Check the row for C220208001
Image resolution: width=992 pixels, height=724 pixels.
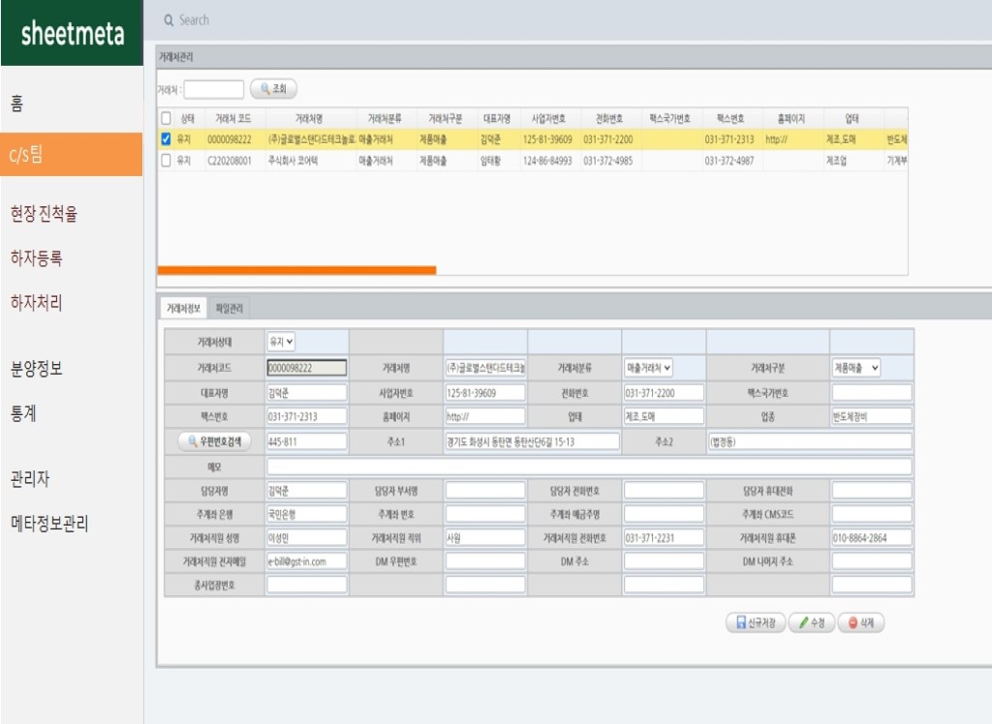tap(166, 161)
